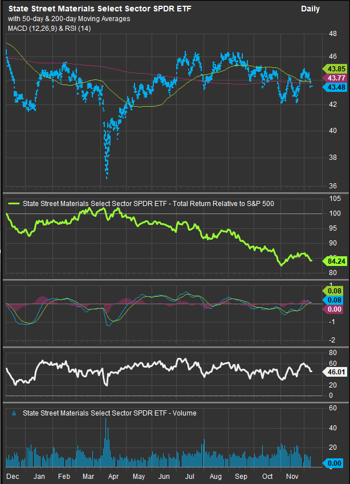Screen dimensions: 350x484
Task: Click the Apr label on the time axis
Action: 112,476
